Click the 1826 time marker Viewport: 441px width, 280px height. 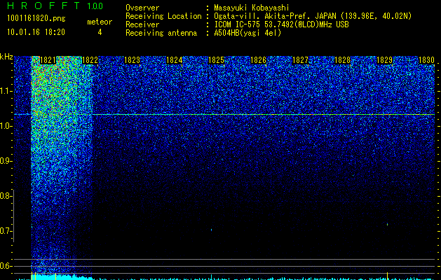point(258,60)
